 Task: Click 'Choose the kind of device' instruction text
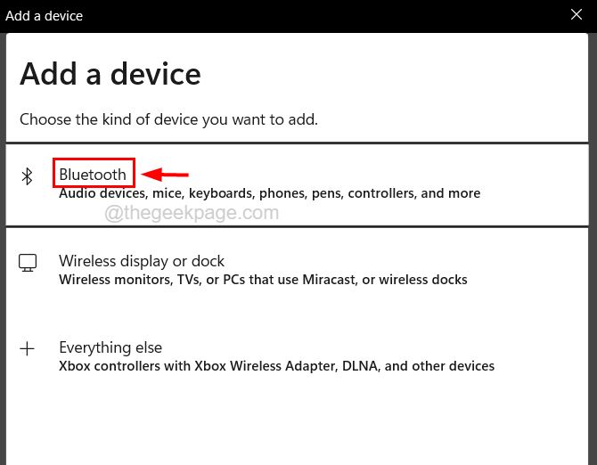tap(168, 118)
